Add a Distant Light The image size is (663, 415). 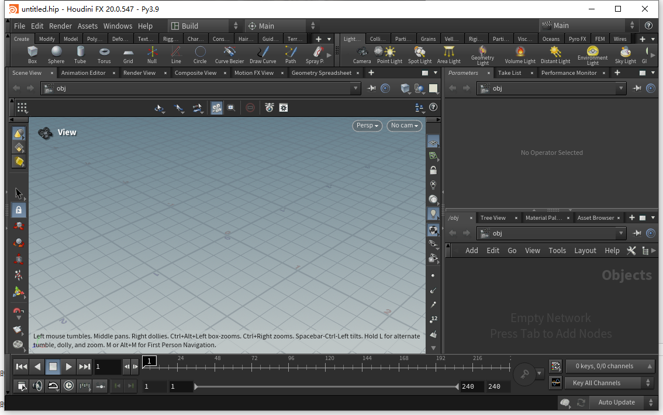coord(555,55)
